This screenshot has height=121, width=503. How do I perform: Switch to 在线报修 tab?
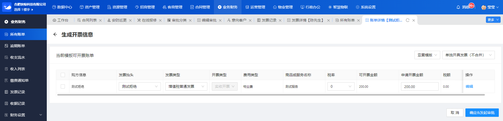pos(147,20)
